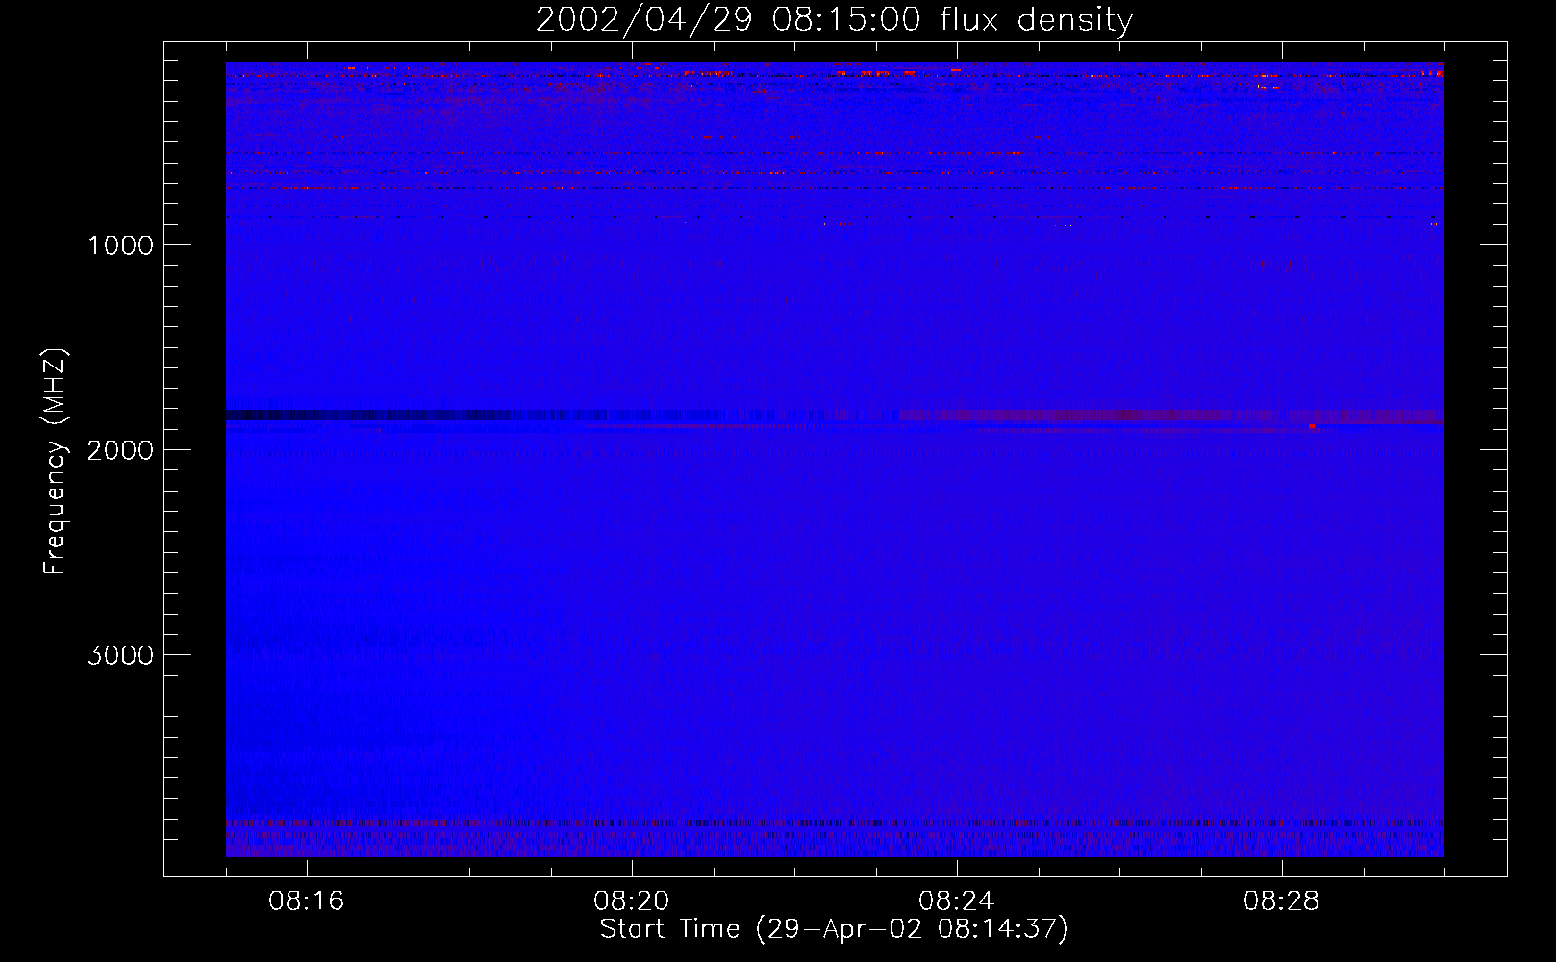Click the plot title '2002/04/29 08:15:00 flux density'
Screen dimensions: 1556x962
[x=834, y=20]
